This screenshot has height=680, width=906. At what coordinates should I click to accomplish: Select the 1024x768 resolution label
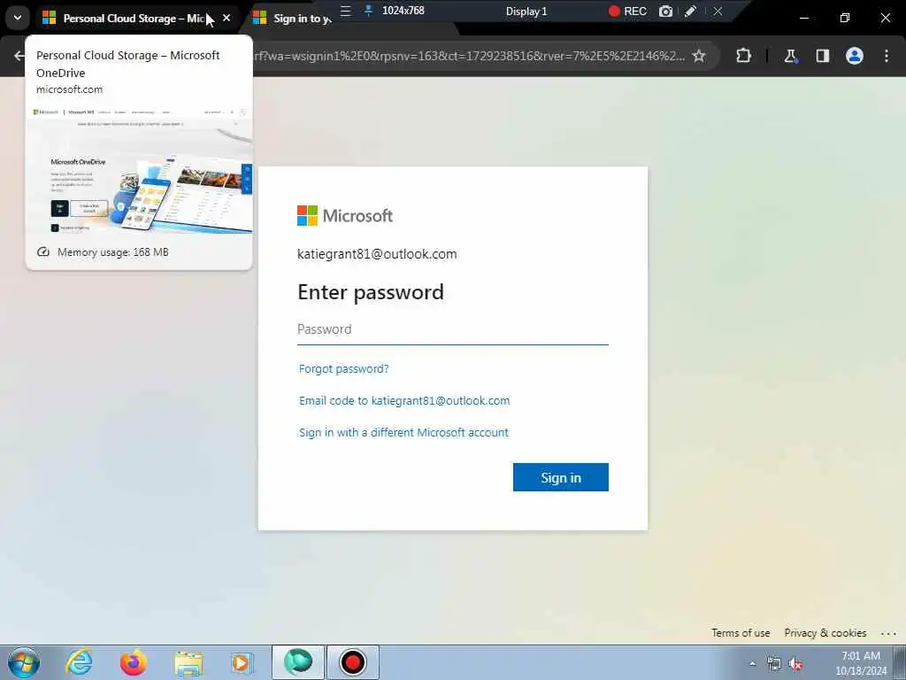click(x=403, y=11)
